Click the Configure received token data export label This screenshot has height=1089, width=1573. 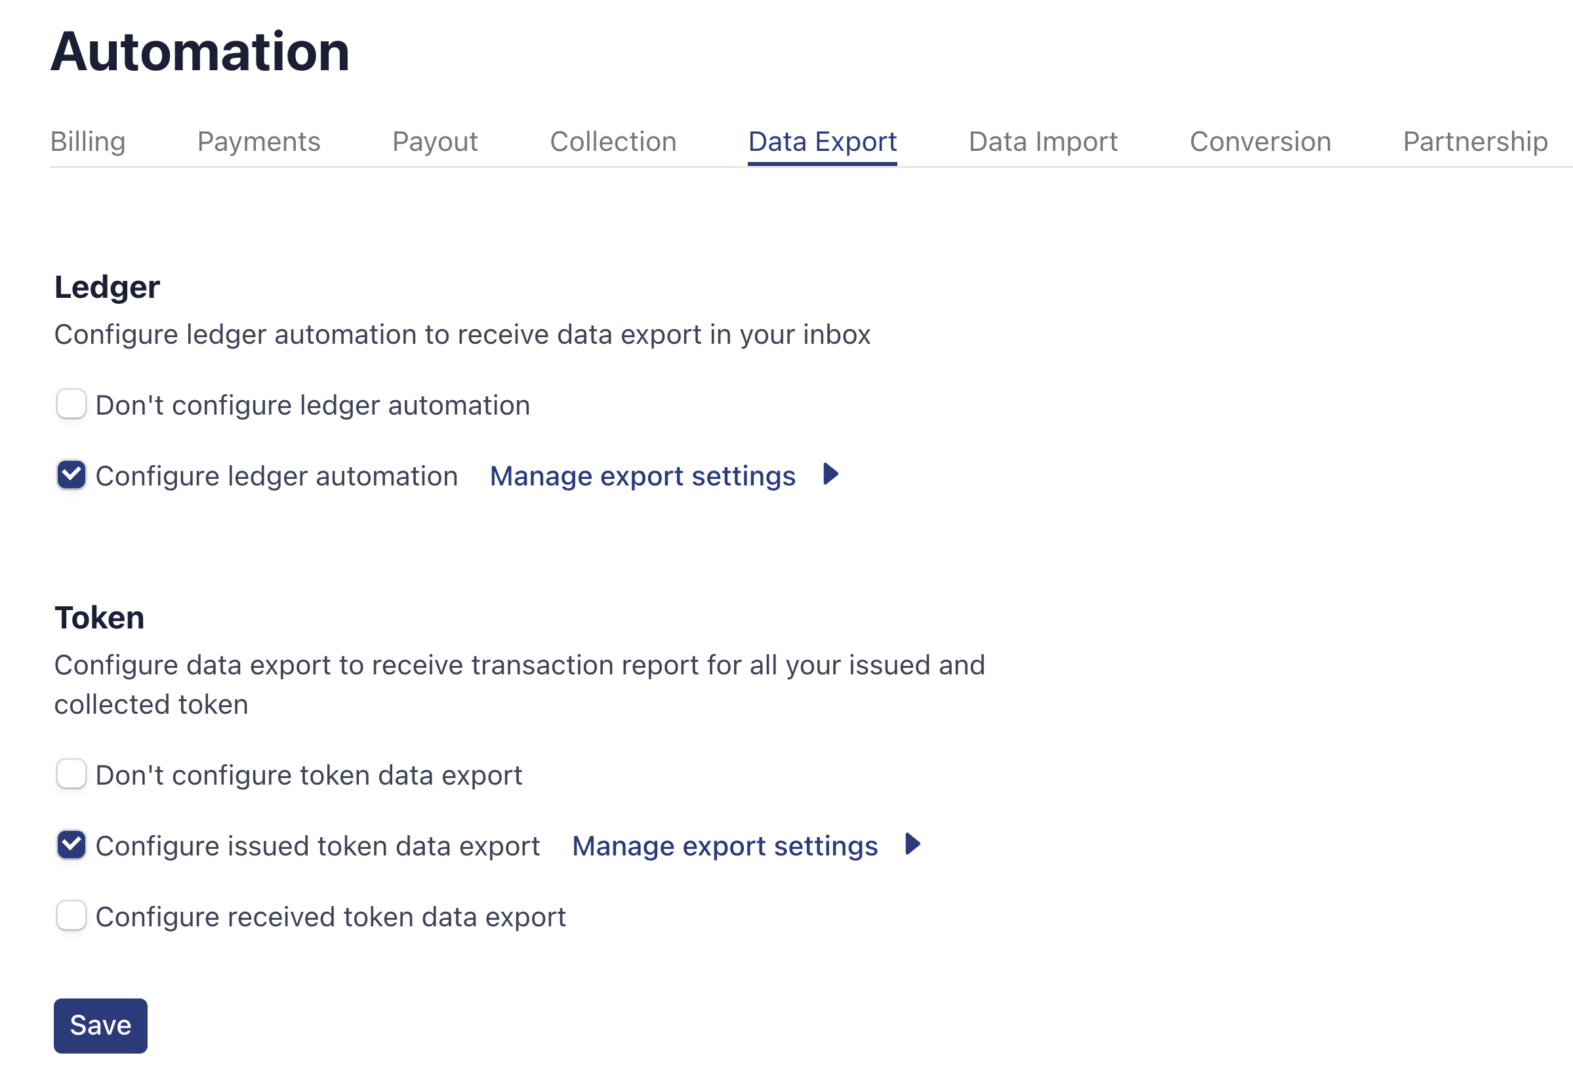tap(330, 917)
